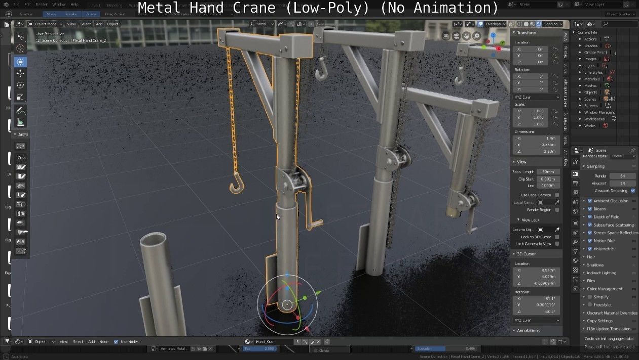
Task: Disable the Motion Blur checkbox
Action: (590, 241)
